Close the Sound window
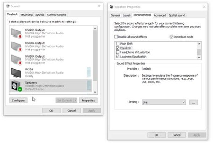221x155 pixels. 99,6
